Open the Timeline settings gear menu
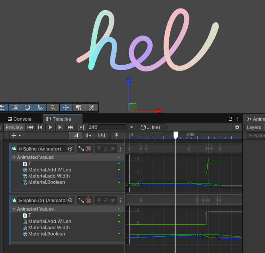 pyautogui.click(x=237, y=127)
